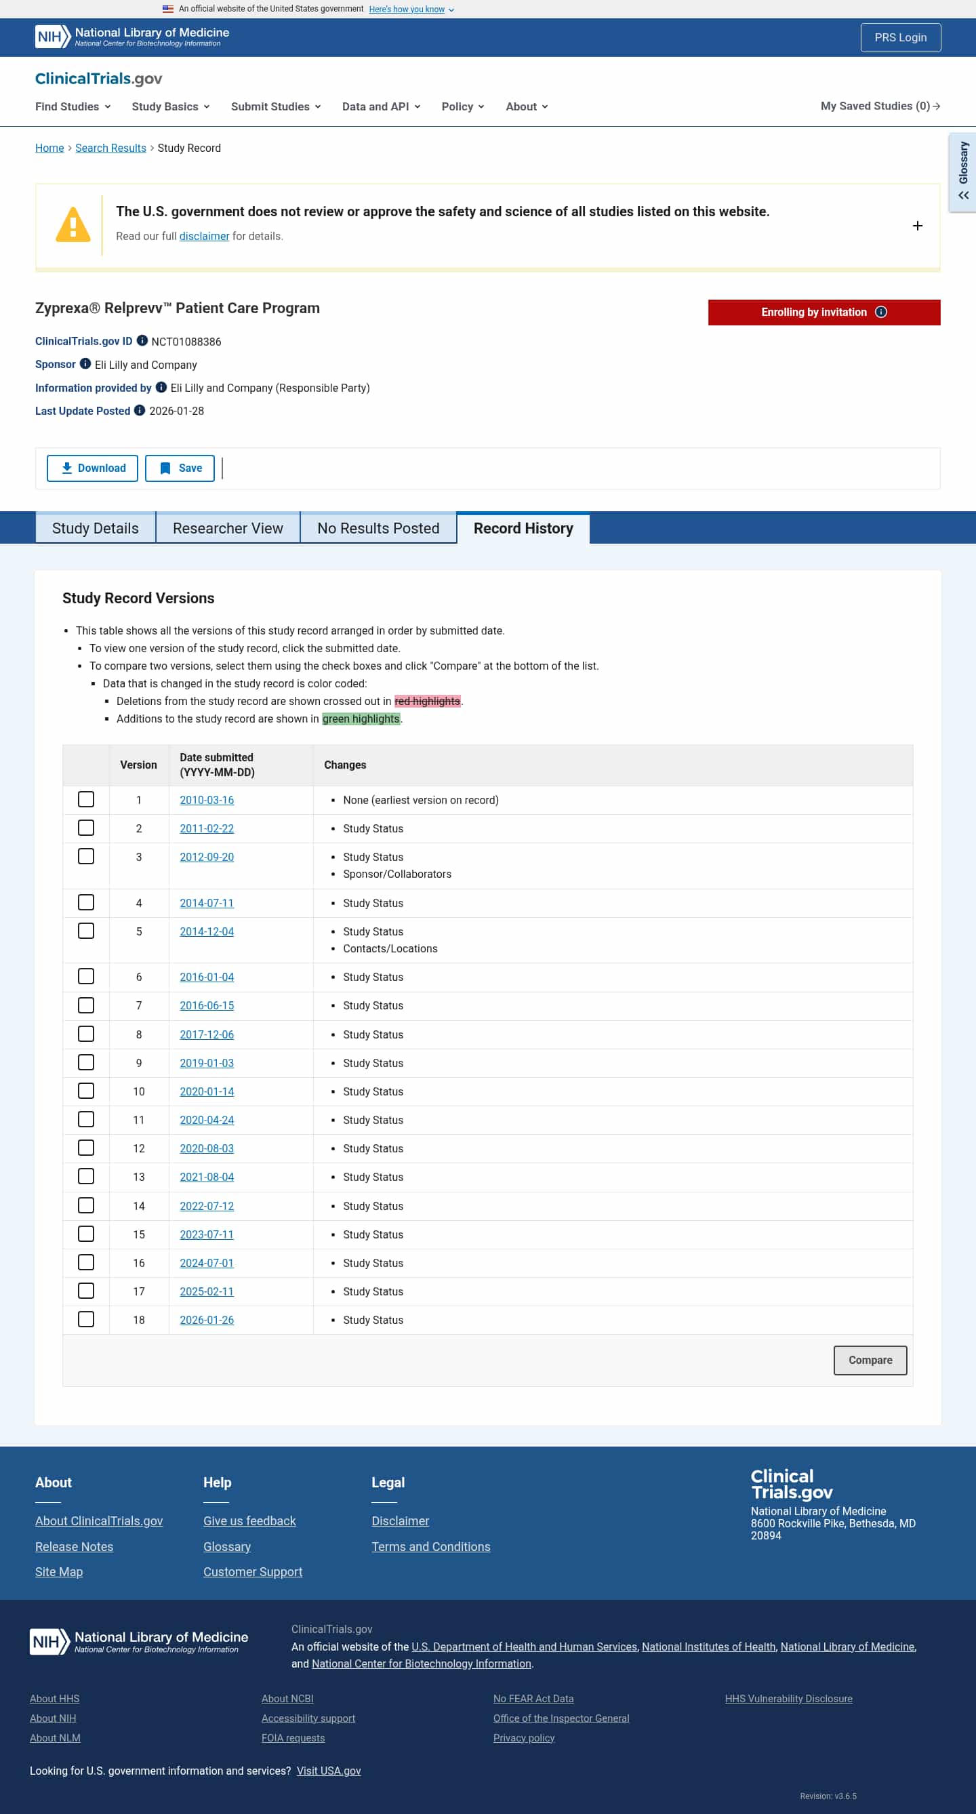Open version dated 2014-12-04
Viewport: 976px width, 1814px height.
coord(207,931)
